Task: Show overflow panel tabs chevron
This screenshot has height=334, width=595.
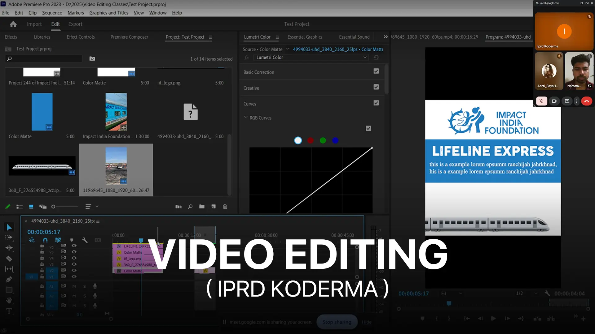Action: tap(386, 37)
